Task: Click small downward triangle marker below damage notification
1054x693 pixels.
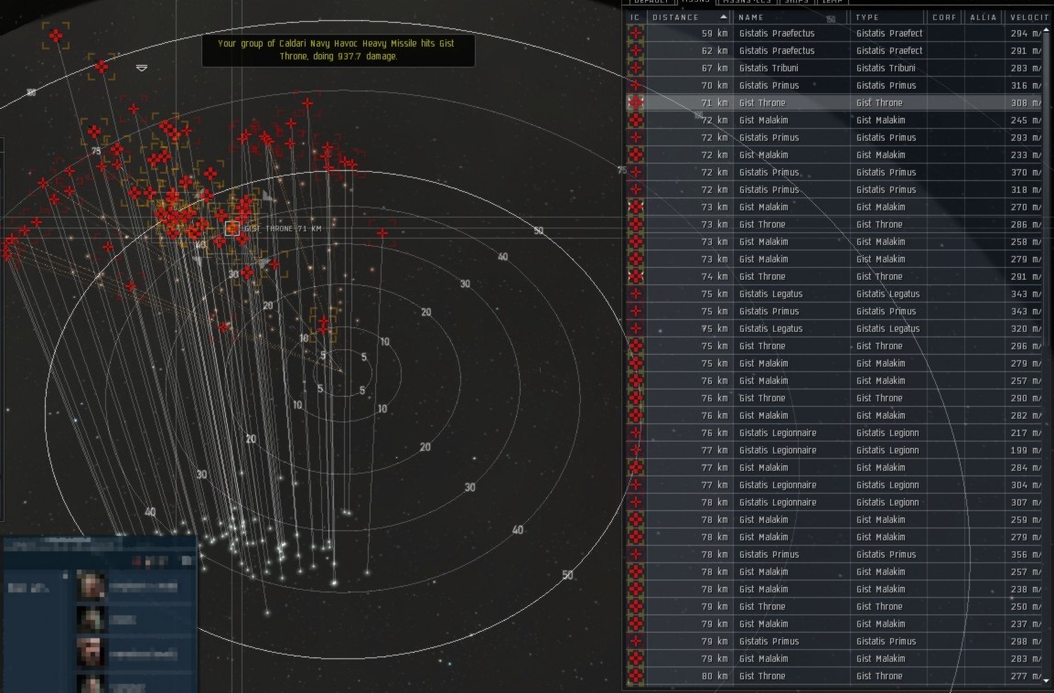Action: click(141, 68)
